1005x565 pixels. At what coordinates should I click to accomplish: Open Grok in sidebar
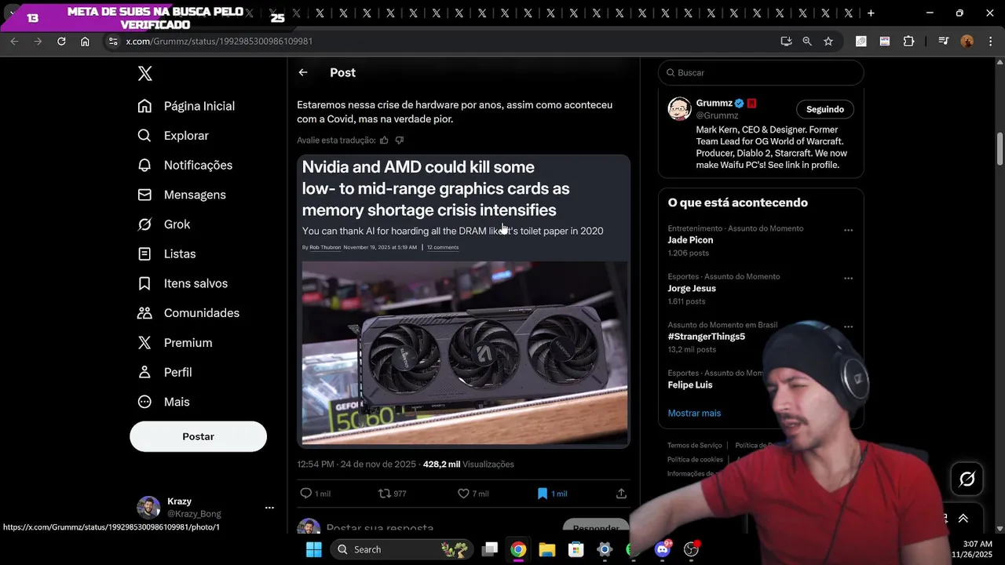point(164,224)
